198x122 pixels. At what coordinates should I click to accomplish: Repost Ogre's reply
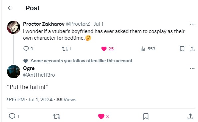(x=57, y=116)
